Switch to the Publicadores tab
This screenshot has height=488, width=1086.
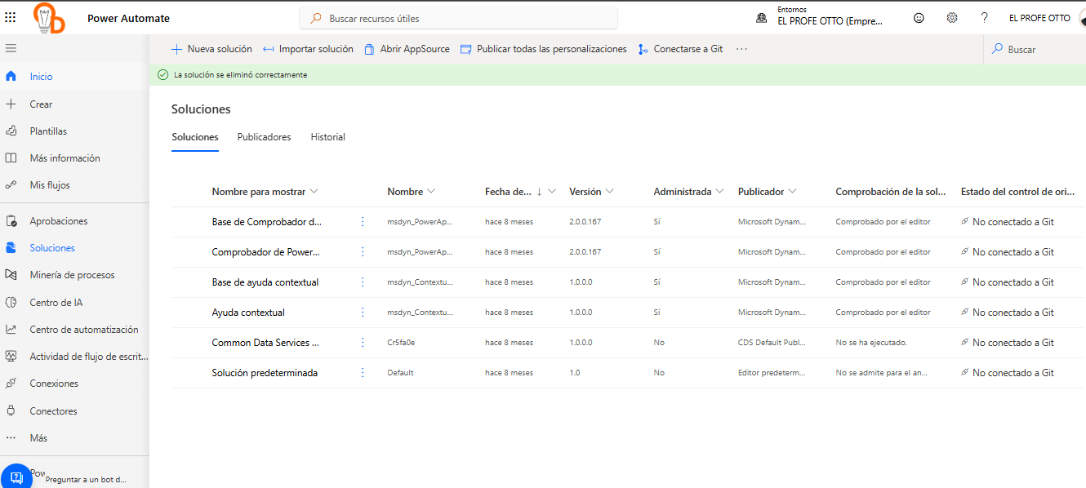pos(264,136)
